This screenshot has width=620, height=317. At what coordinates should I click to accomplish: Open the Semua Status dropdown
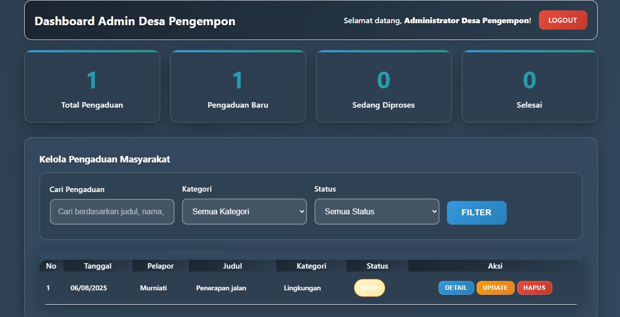(x=377, y=211)
